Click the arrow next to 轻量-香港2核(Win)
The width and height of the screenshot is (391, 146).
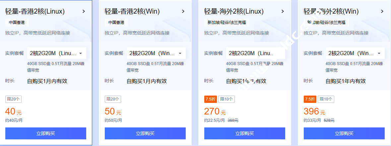183,11
